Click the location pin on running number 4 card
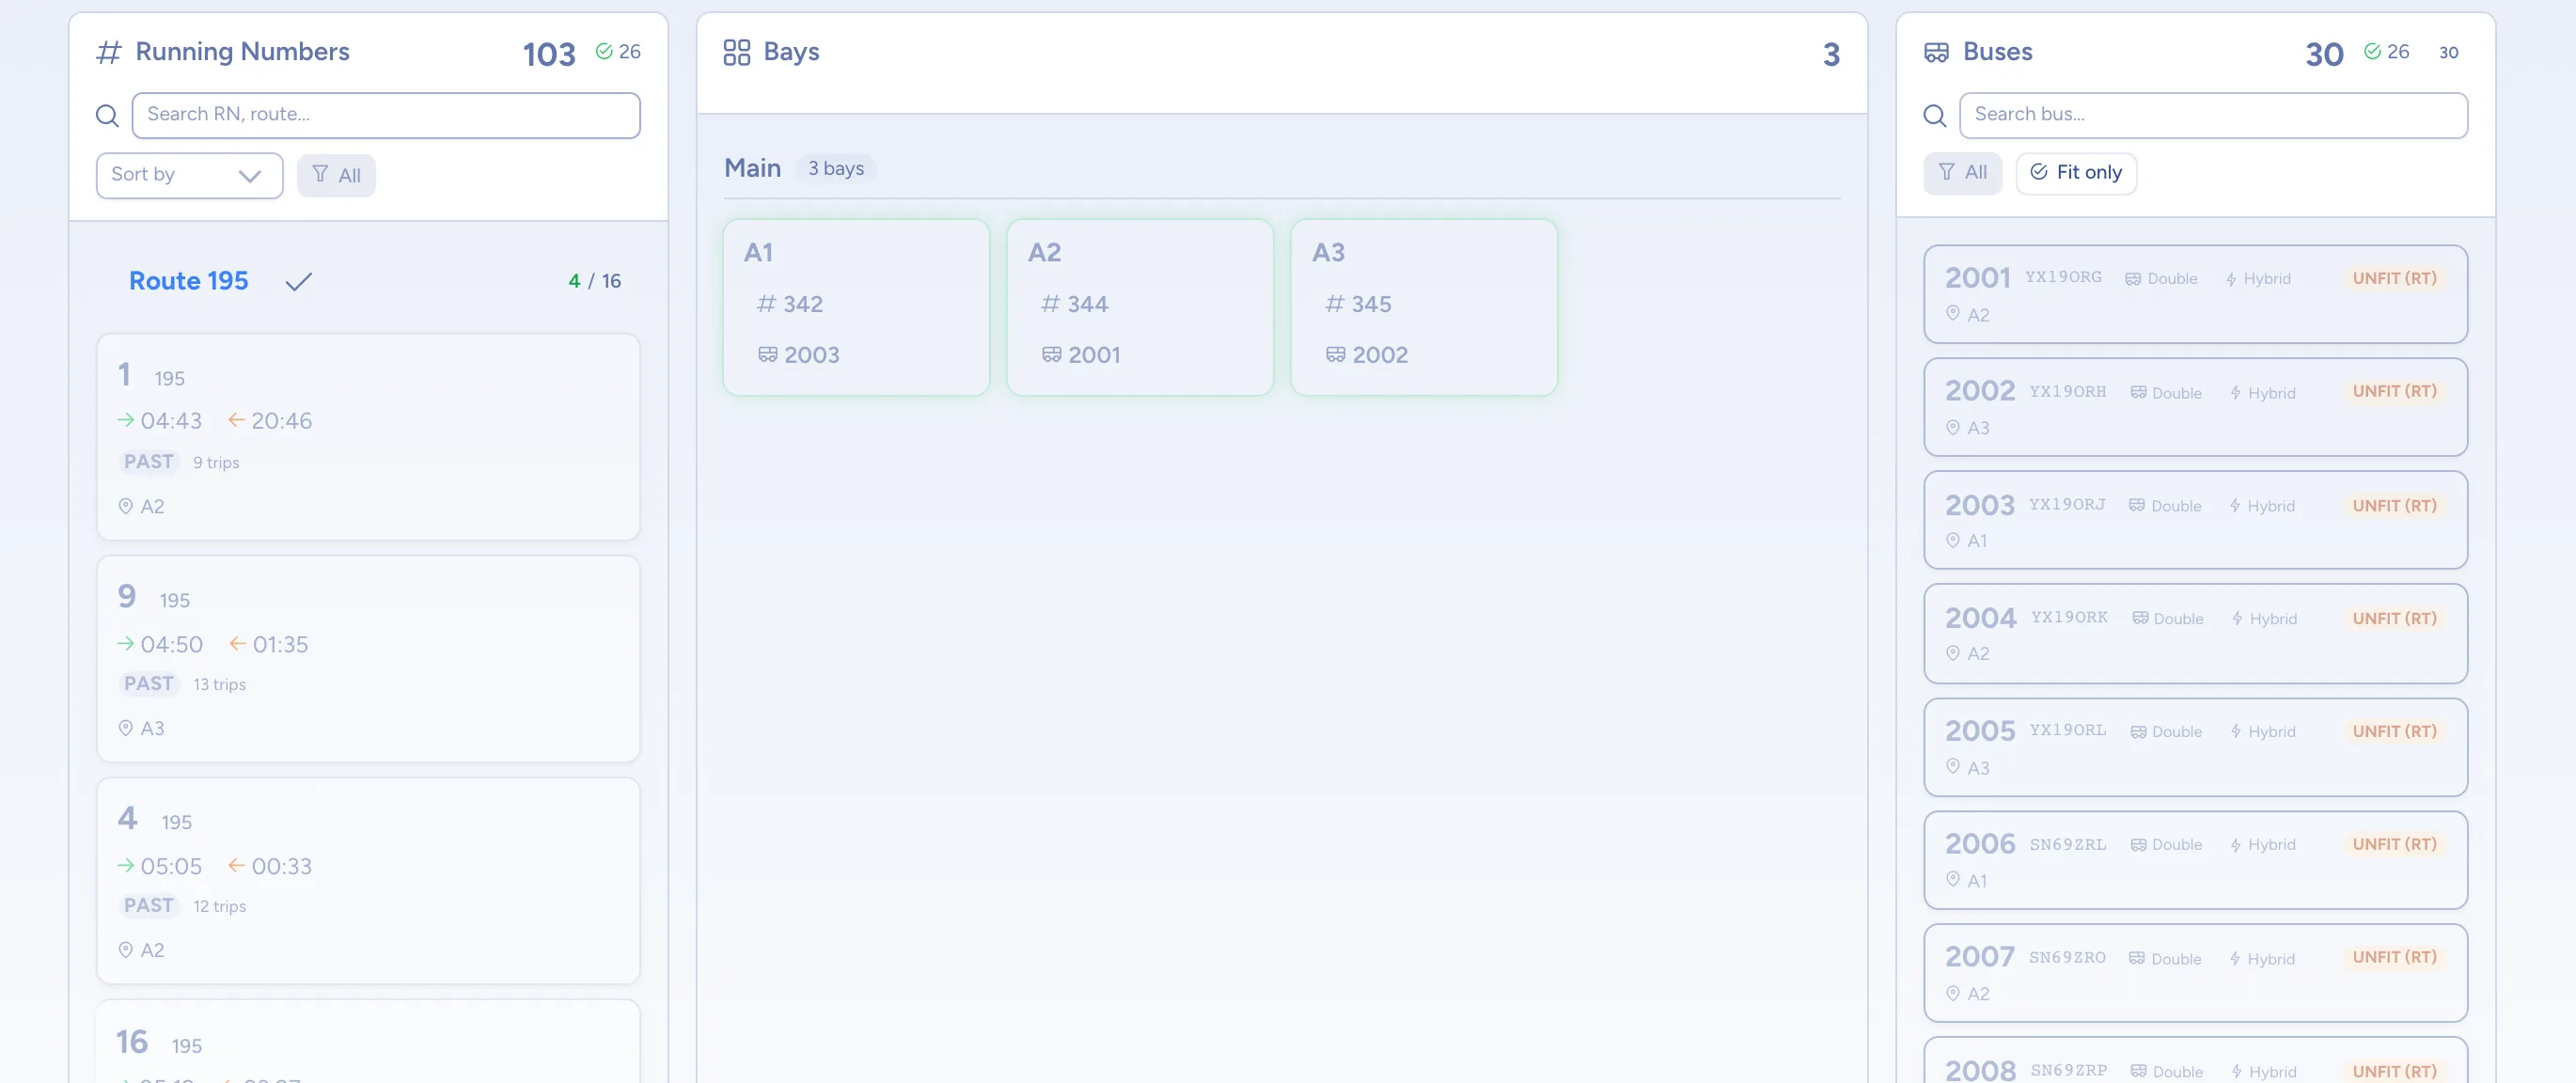Screen dimensions: 2576x1083 [x=125, y=950]
